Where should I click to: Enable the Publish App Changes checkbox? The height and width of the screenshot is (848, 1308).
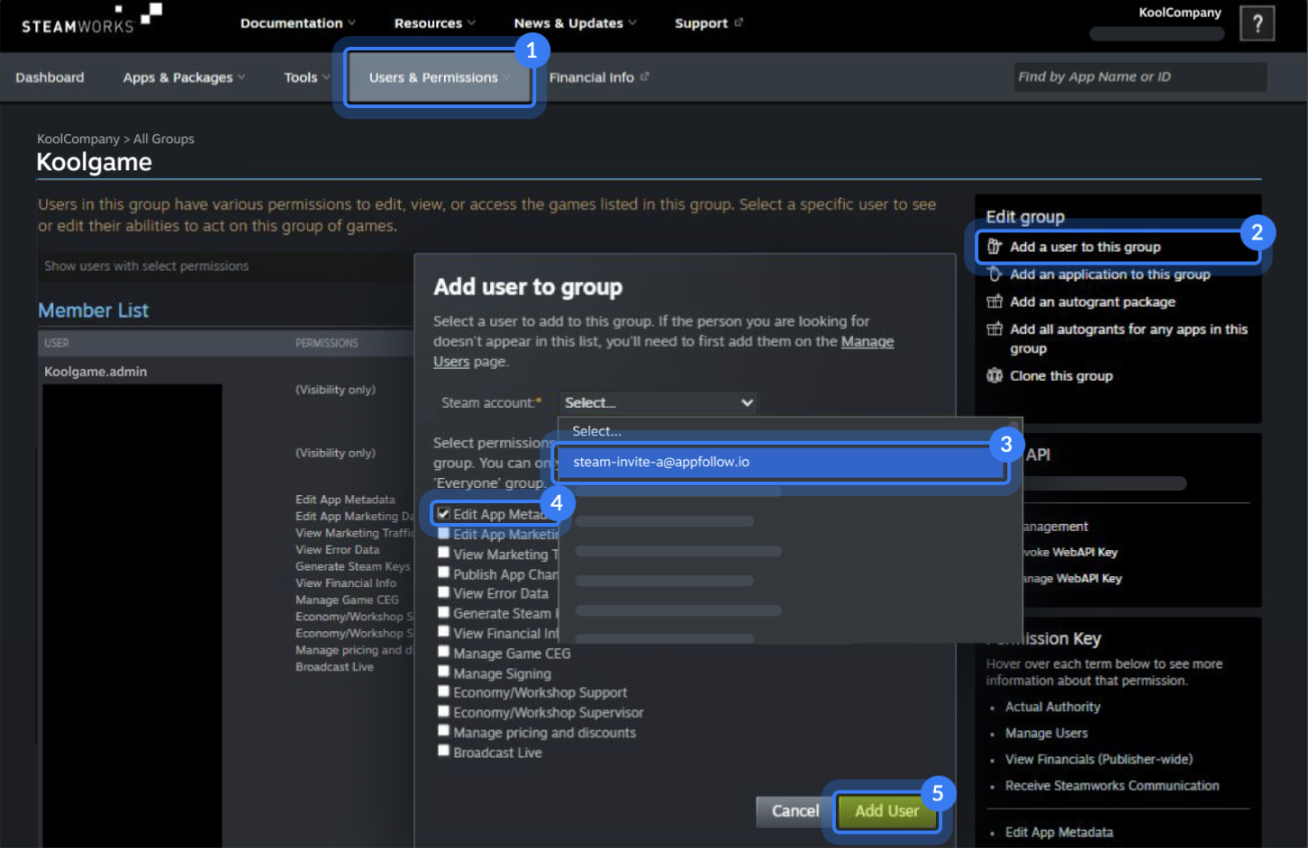click(x=443, y=573)
